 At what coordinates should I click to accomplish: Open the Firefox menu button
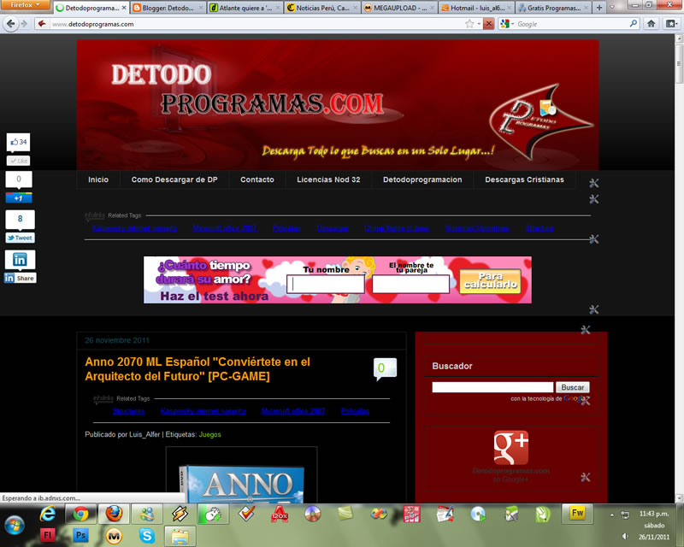point(25,4)
